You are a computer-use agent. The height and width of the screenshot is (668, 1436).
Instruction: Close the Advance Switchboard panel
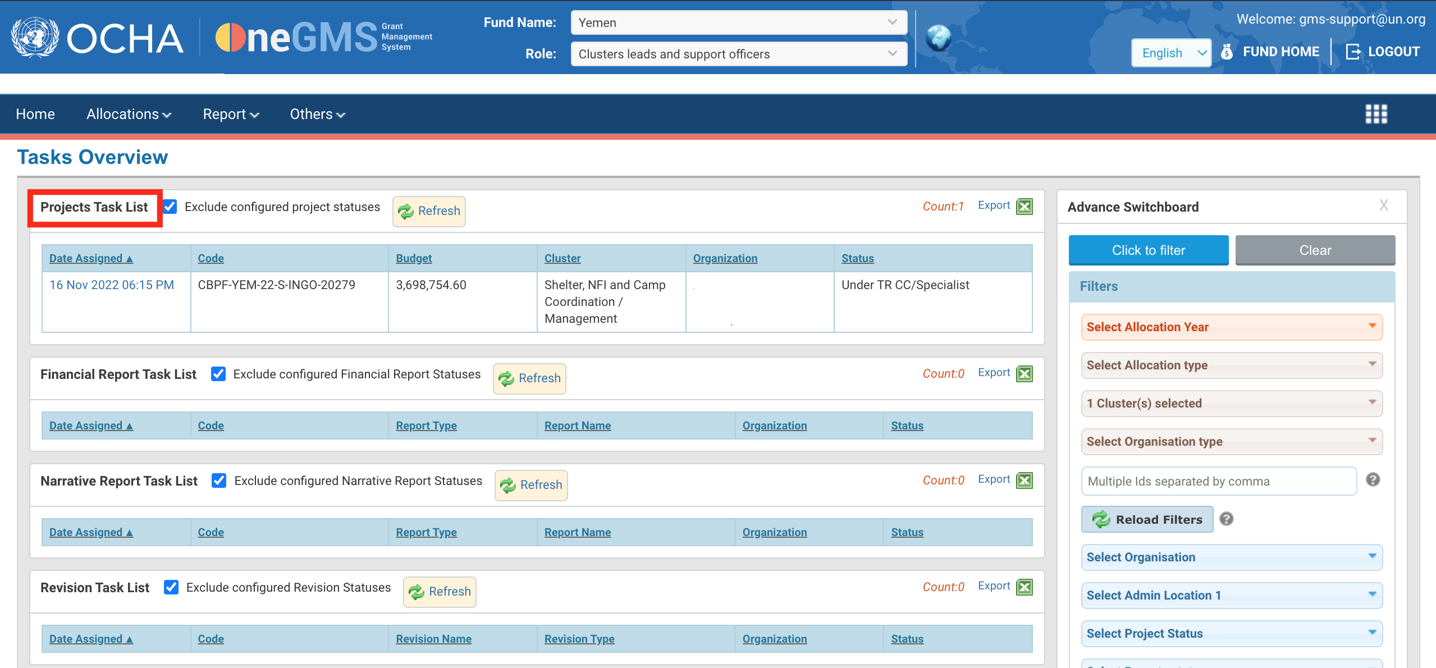coord(1384,205)
